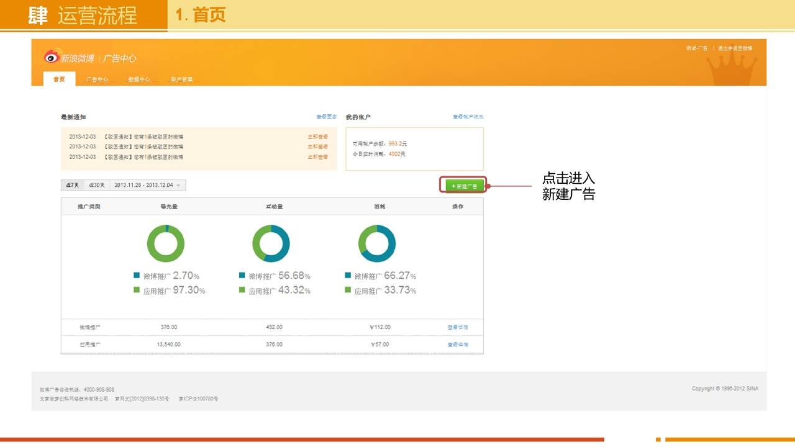The height and width of the screenshot is (447, 795).
Task: Open 查看账户流水 link beside 我的账户
Action: click(x=468, y=117)
